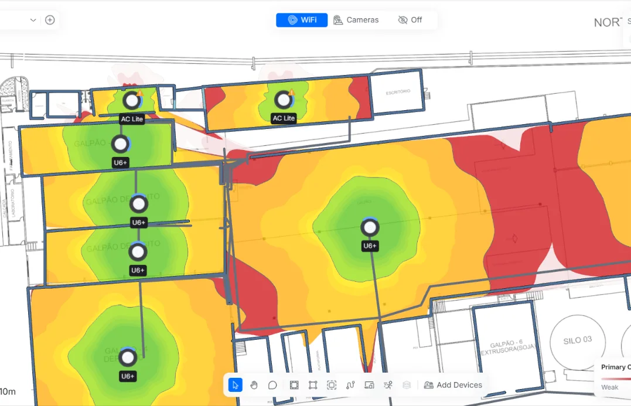Click Add Devices button
The image size is (631, 406).
(453, 385)
